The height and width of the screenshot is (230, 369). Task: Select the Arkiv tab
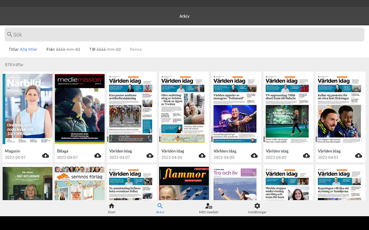(x=160, y=208)
